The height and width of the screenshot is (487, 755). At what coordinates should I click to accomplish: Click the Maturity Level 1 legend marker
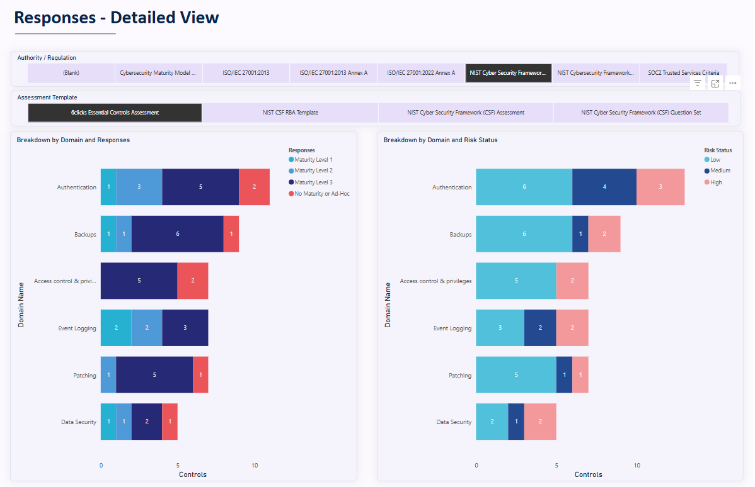point(291,159)
